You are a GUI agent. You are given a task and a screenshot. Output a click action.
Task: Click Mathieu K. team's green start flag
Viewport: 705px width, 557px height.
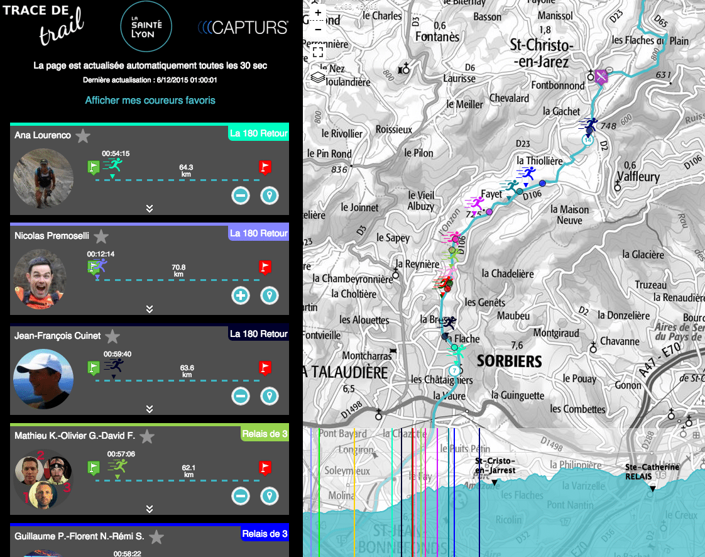(93, 468)
